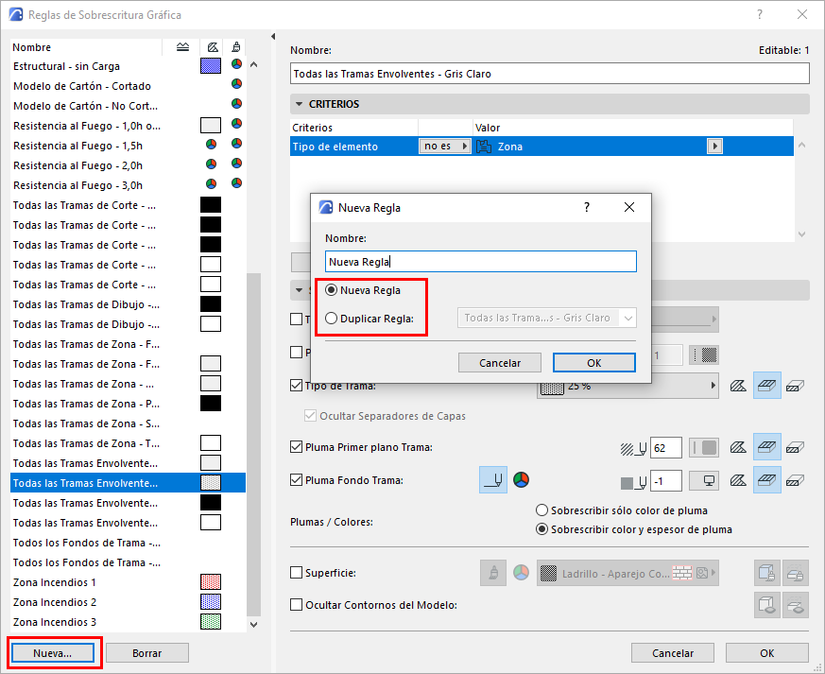
Task: Open the Ladrillo - Aparejo surface dropdown
Action: pyautogui.click(x=627, y=573)
